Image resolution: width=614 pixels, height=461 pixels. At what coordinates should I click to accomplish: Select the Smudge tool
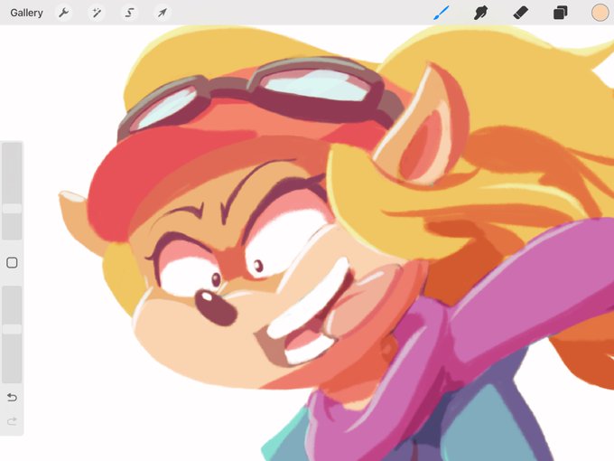481,13
